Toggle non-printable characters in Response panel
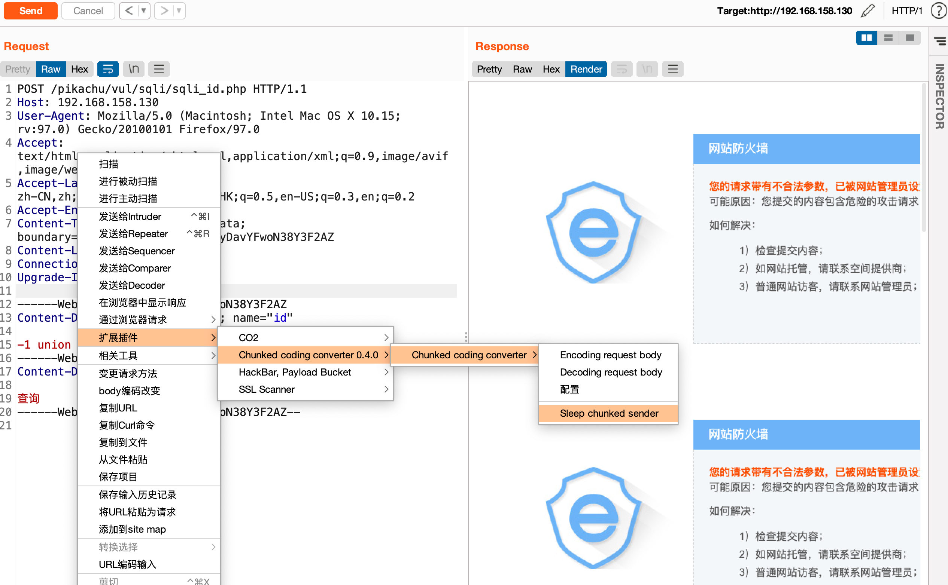The width and height of the screenshot is (948, 585). coord(647,69)
